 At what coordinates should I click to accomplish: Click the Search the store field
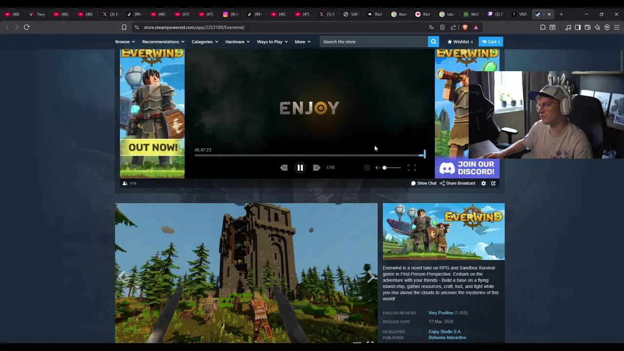373,42
